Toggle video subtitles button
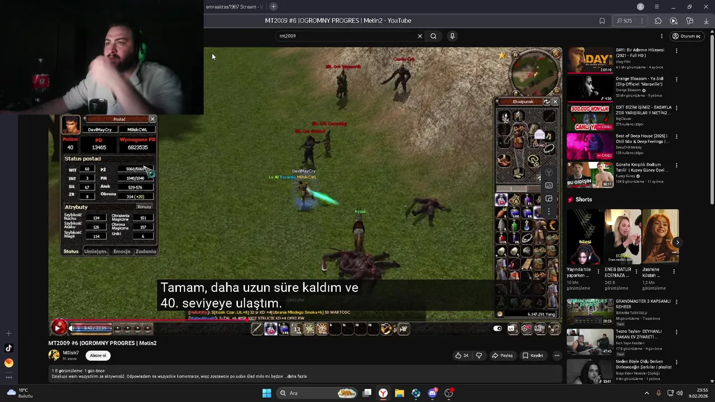Image resolution: width=715 pixels, height=402 pixels. tap(511, 328)
